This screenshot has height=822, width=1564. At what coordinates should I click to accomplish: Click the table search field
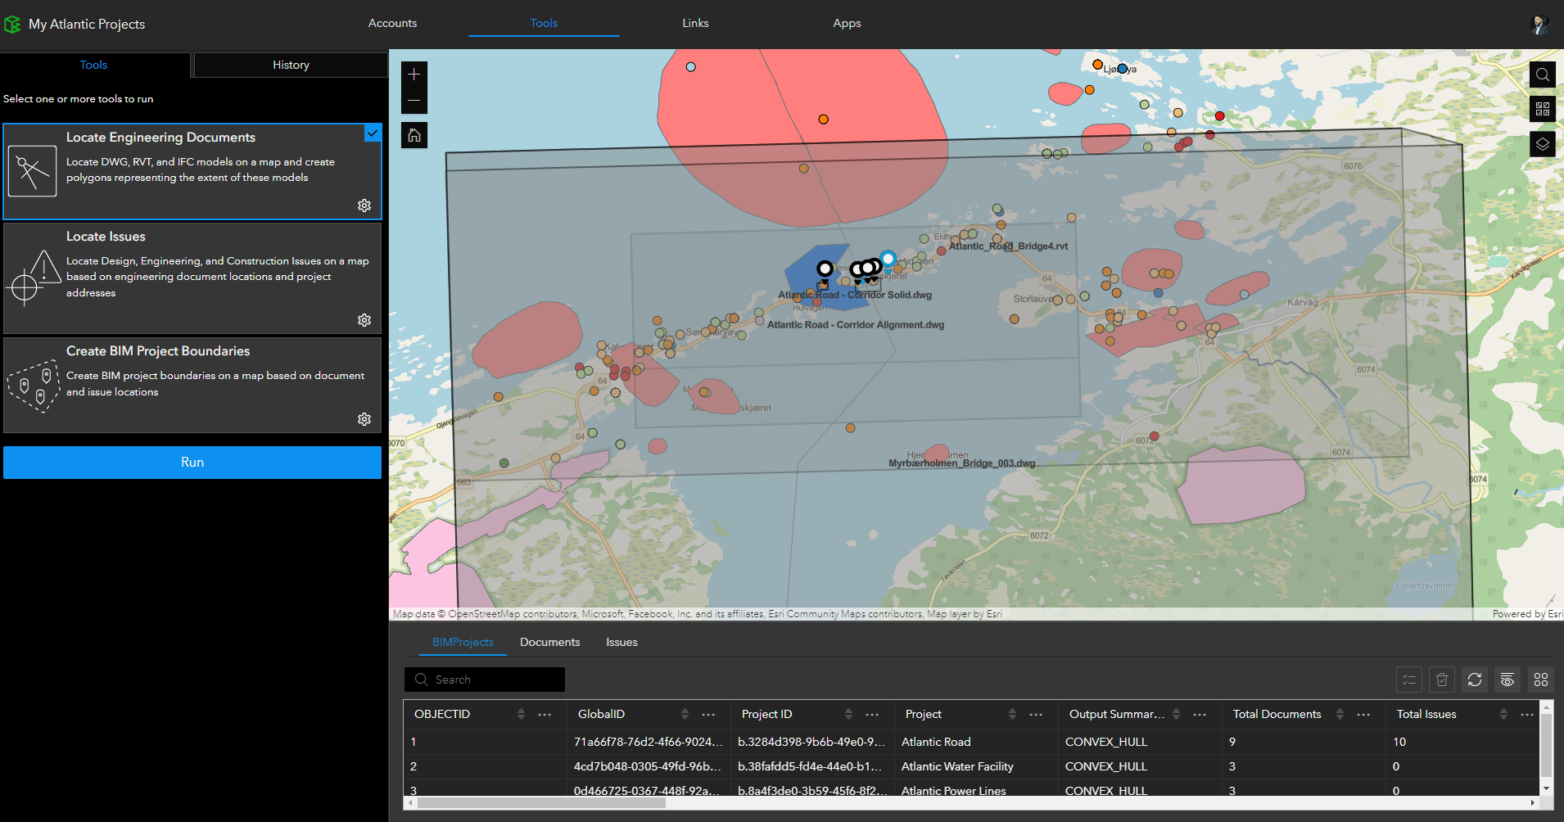tap(484, 680)
